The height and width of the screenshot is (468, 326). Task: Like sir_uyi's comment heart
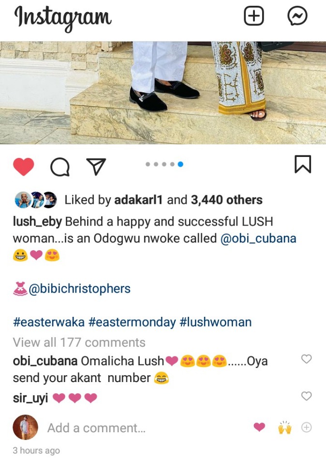pyautogui.click(x=306, y=396)
